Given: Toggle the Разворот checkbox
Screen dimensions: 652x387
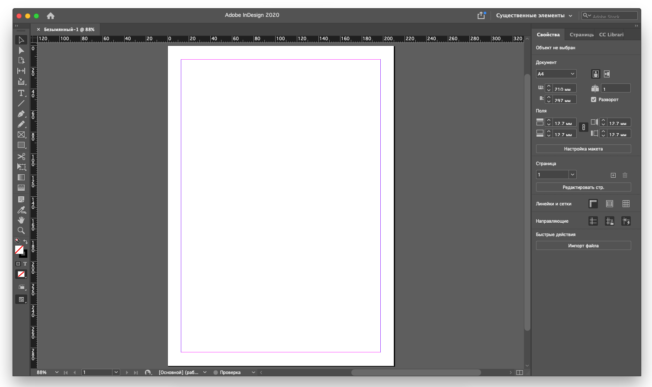Looking at the screenshot, I should 594,99.
